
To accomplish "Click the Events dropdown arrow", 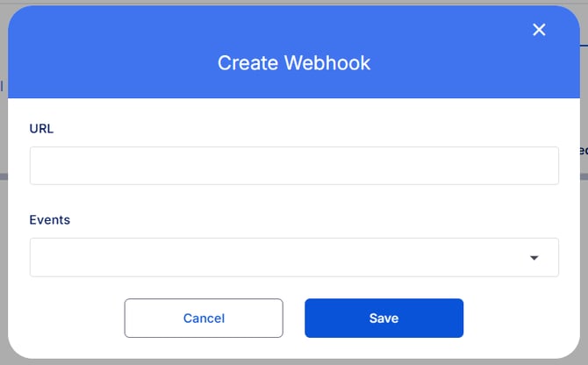I will pyautogui.click(x=534, y=258).
